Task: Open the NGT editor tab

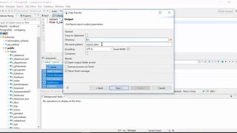Action: 45,16
